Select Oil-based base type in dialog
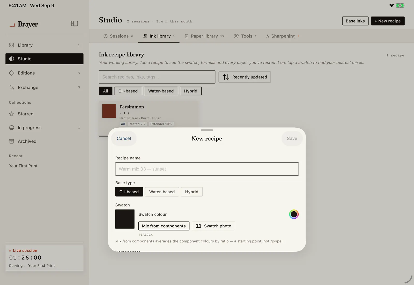Viewport: 414px width, 285px height. pyautogui.click(x=129, y=192)
